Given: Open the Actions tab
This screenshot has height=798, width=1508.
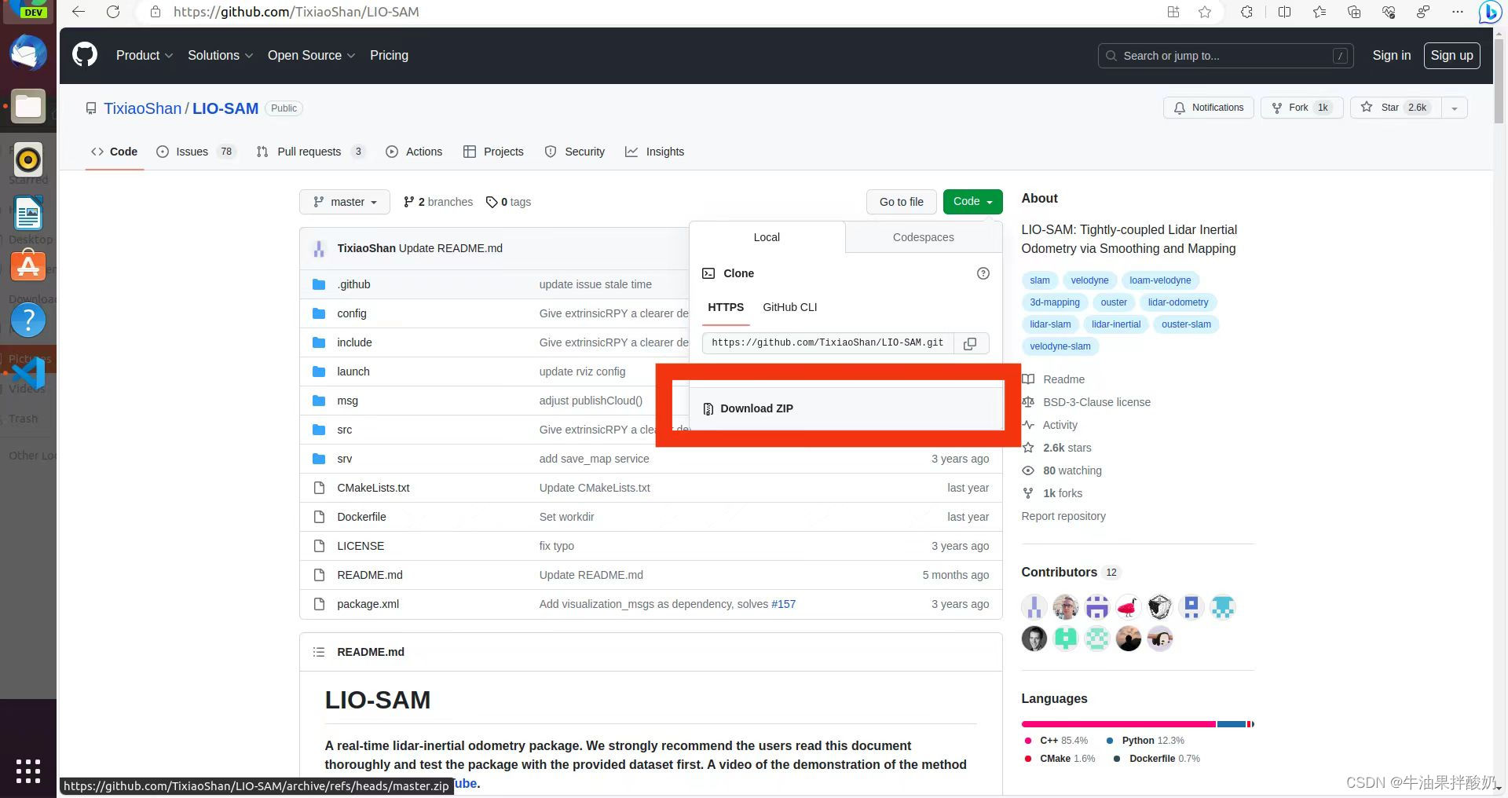Looking at the screenshot, I should point(414,152).
